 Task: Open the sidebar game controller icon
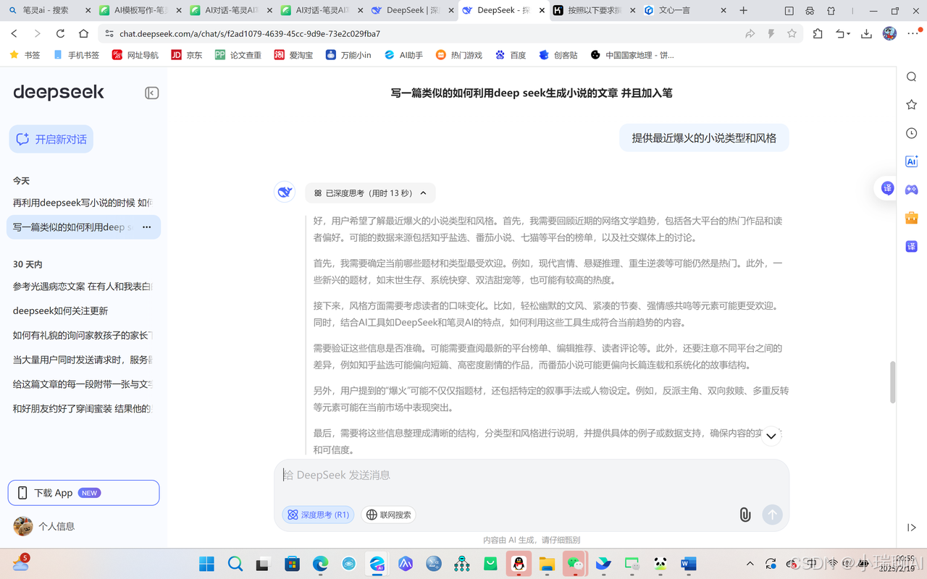tap(912, 190)
